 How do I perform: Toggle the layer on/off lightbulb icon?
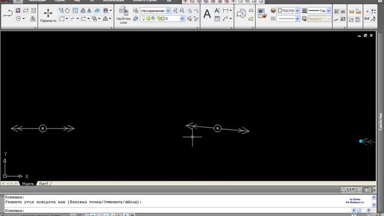(143, 19)
